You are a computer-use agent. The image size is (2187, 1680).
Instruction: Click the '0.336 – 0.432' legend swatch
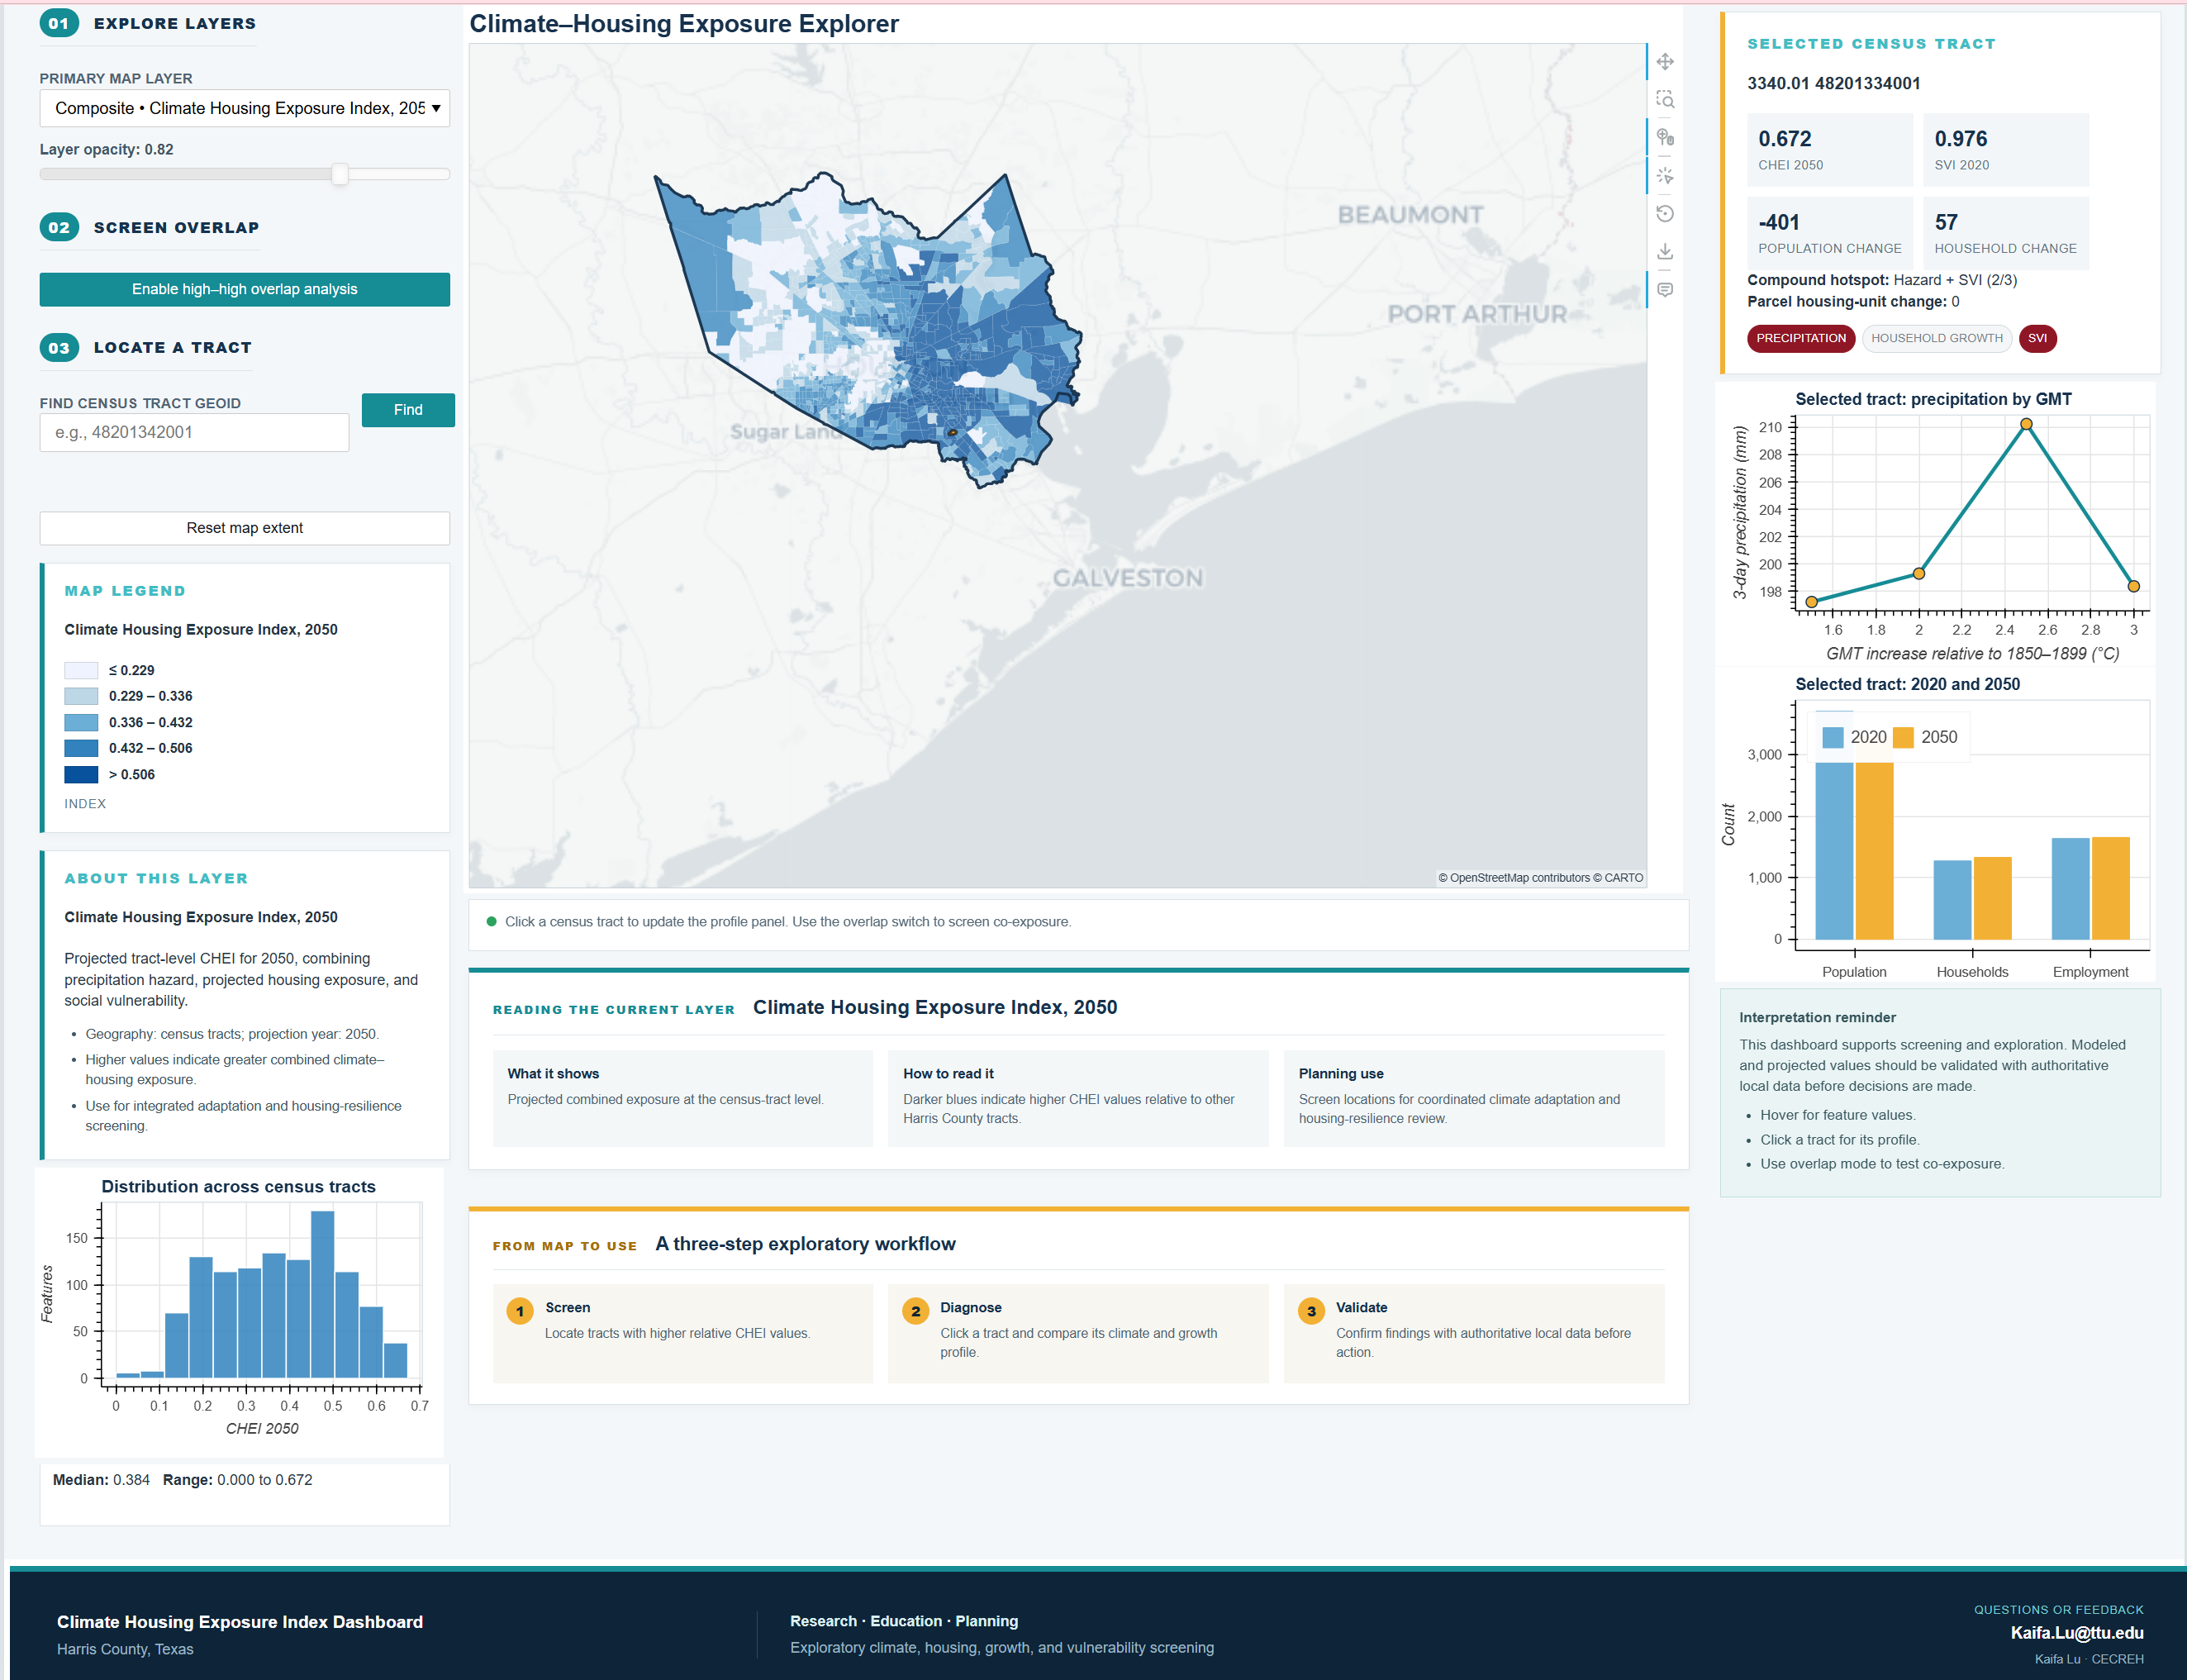tap(81, 722)
